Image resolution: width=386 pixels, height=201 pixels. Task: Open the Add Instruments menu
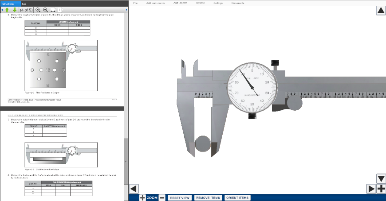point(155,3)
